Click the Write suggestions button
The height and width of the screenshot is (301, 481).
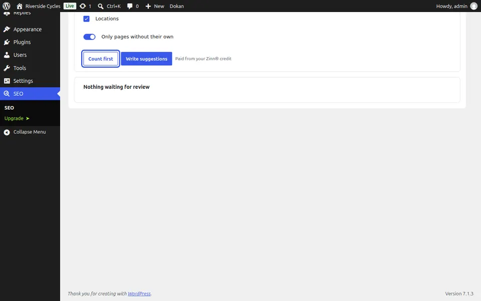click(x=147, y=59)
